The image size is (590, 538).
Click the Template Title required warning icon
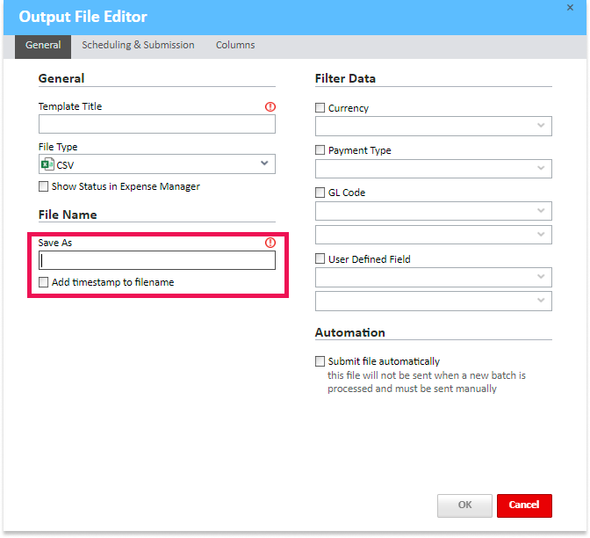[270, 107]
